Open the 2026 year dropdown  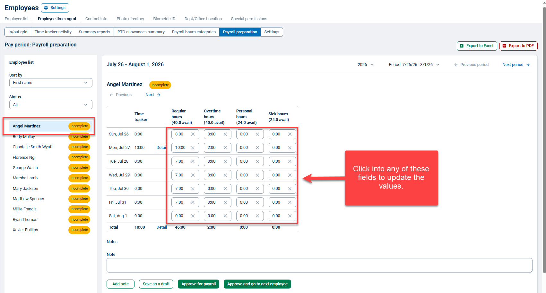[366, 65]
